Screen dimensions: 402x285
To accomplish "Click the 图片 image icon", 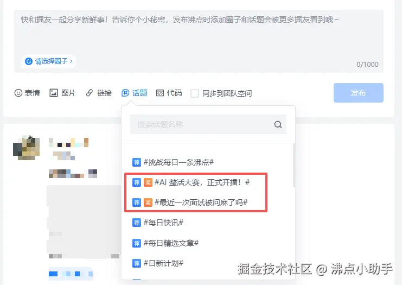I will coord(54,93).
